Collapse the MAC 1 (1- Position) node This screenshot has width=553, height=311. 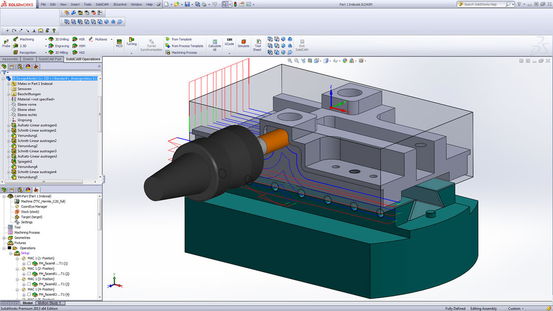pos(17,259)
